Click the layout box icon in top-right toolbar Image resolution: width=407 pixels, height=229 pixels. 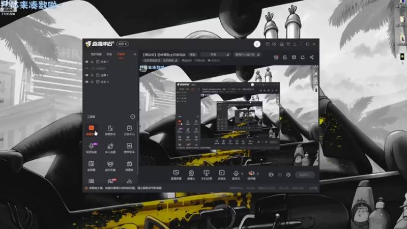[294, 57]
